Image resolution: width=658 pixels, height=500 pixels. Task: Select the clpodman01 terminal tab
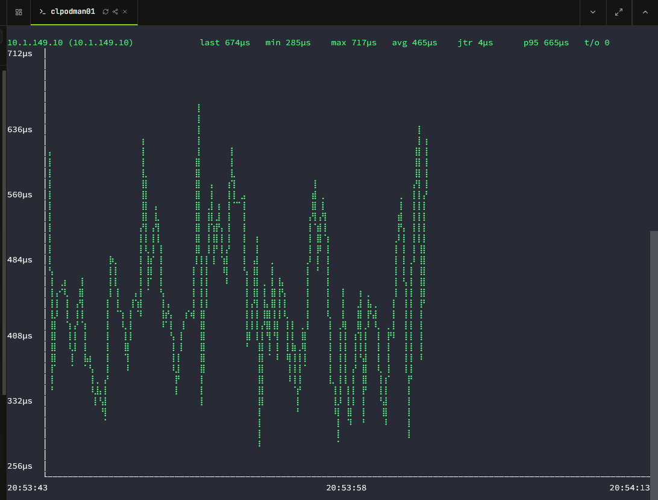tap(84, 12)
